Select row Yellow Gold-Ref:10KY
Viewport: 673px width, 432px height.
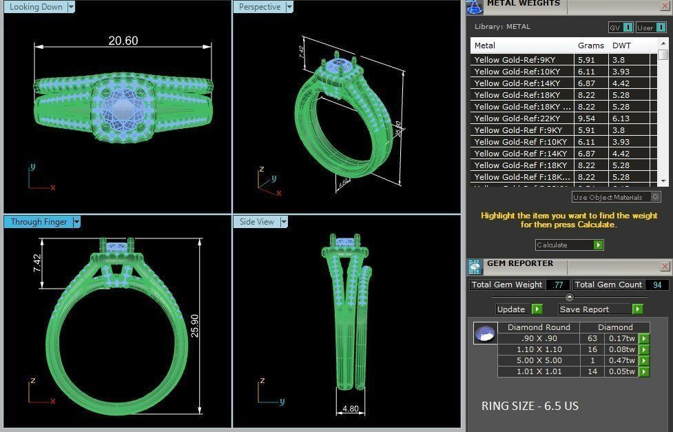tap(563, 71)
